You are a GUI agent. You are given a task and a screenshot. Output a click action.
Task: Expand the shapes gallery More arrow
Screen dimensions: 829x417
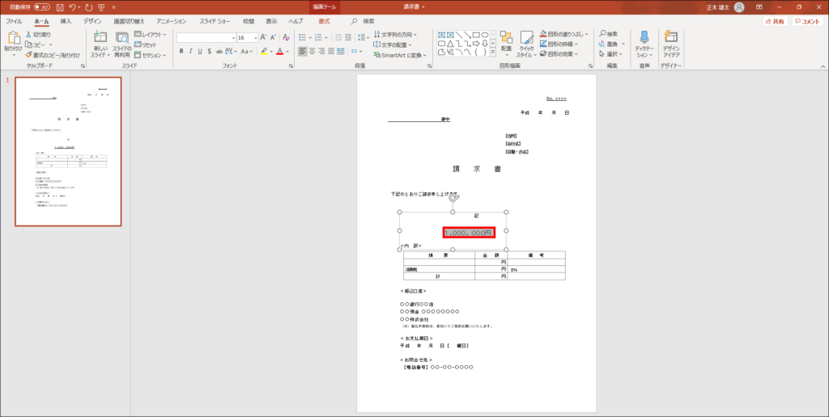[493, 52]
